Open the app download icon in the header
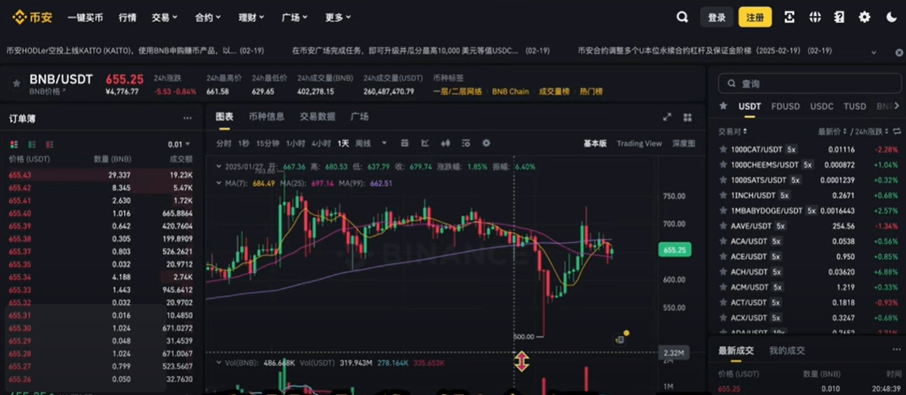906x395 pixels. pos(789,17)
